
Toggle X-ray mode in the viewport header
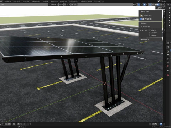pos(150,5)
